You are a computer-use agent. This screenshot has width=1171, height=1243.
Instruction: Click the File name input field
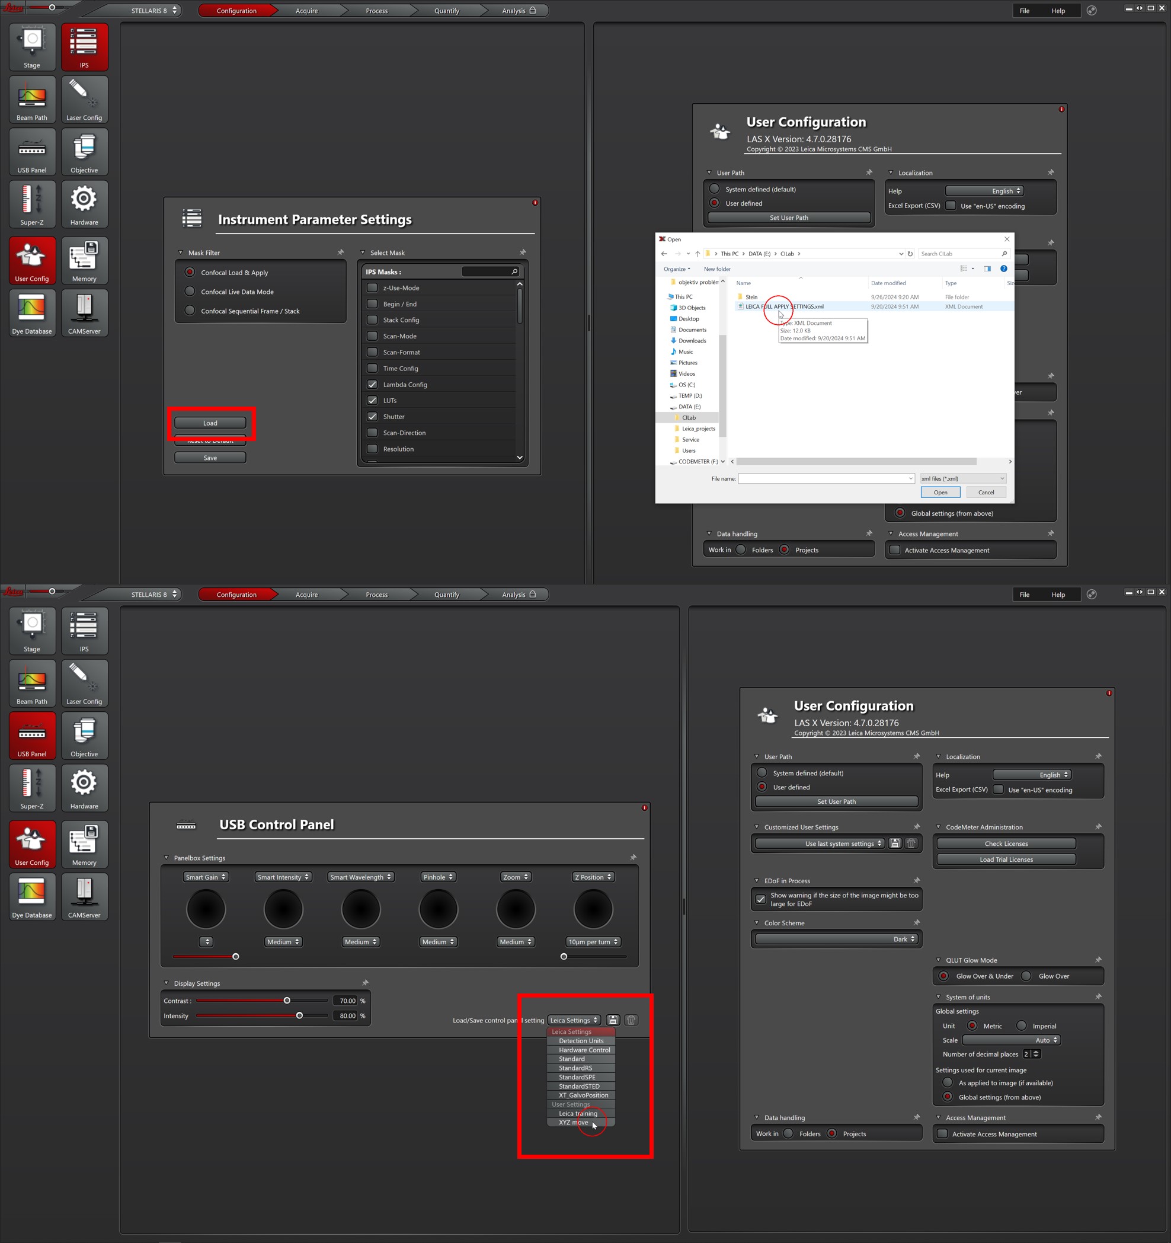click(826, 478)
